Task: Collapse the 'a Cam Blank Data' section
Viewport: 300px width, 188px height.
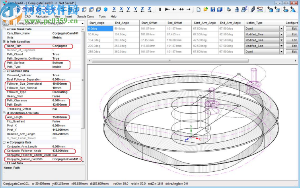Action: click(4, 29)
